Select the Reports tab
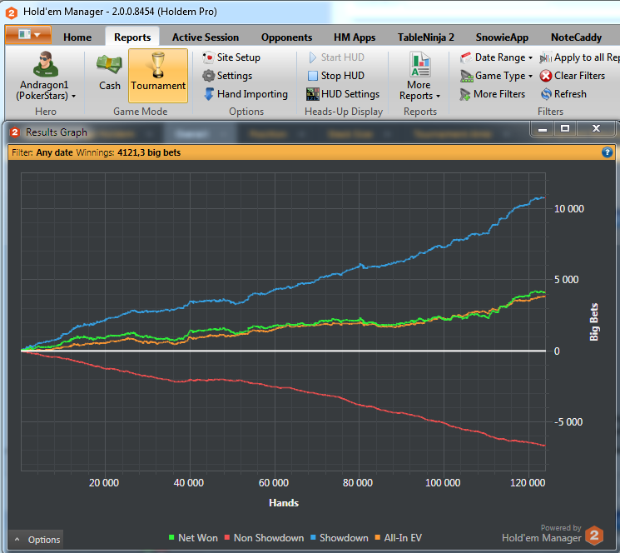 [132, 37]
